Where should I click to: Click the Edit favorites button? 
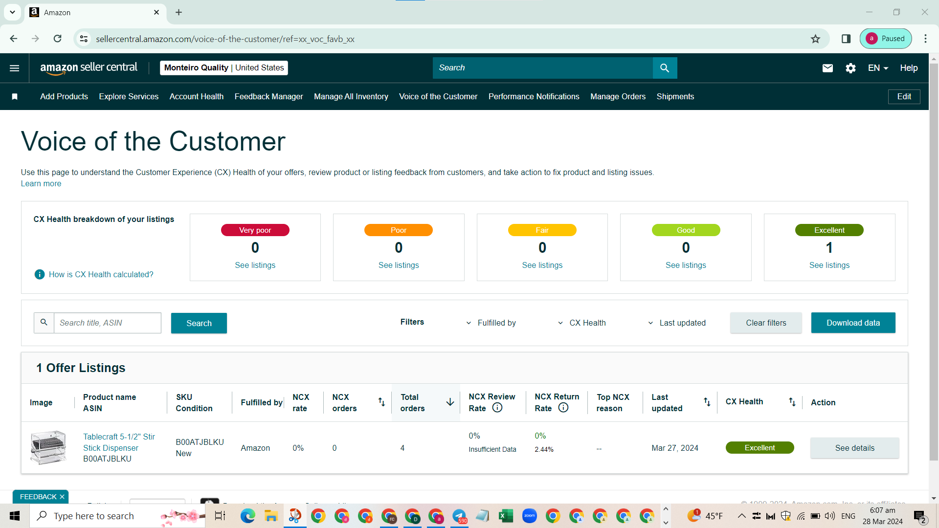coord(904,96)
